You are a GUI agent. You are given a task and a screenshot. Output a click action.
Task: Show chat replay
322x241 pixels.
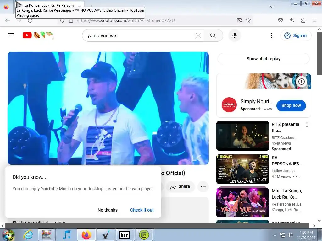coord(263,59)
